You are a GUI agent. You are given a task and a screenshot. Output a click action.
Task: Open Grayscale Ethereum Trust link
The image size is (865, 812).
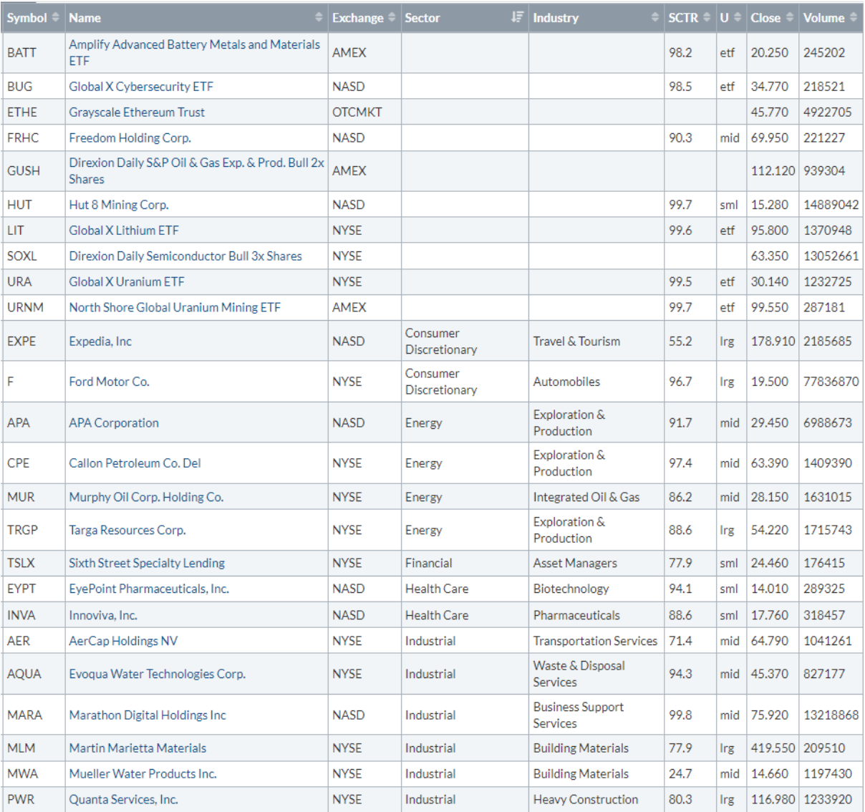137,112
